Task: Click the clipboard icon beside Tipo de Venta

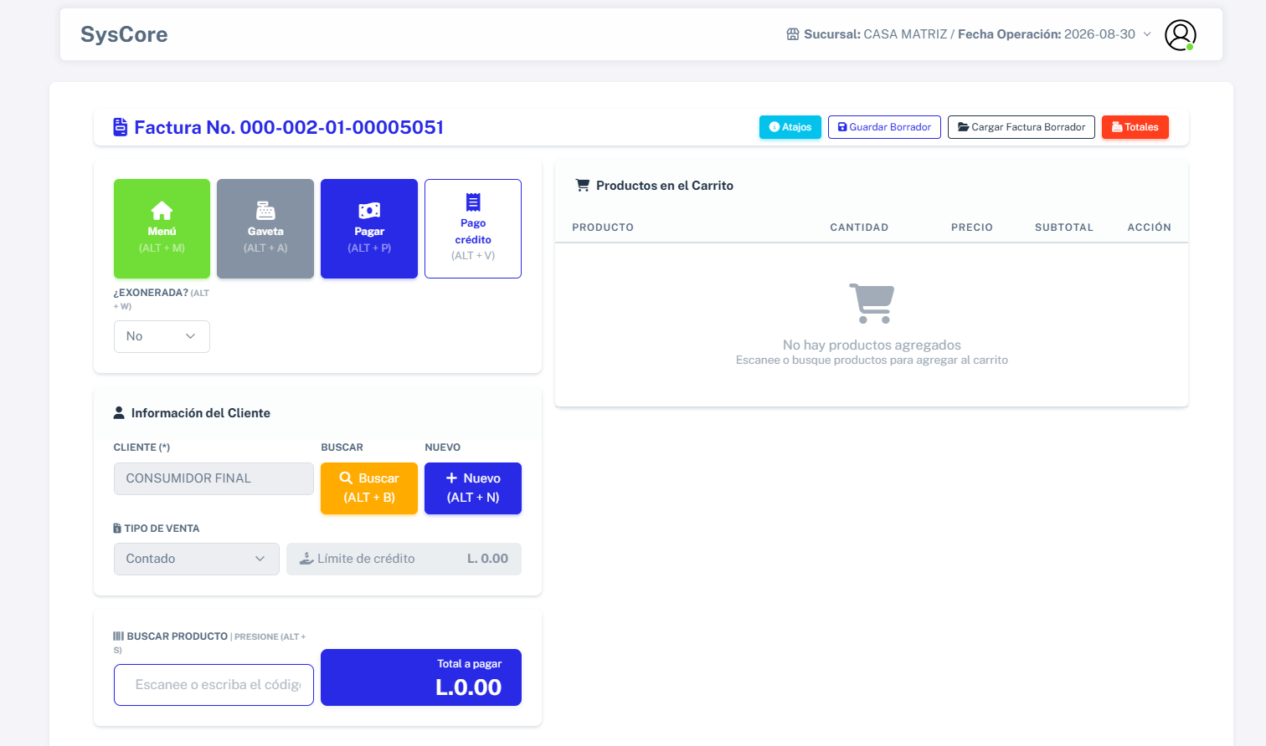Action: point(117,529)
